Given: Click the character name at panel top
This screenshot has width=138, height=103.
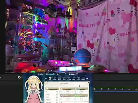Looking at the screenshot, I should [64, 84].
